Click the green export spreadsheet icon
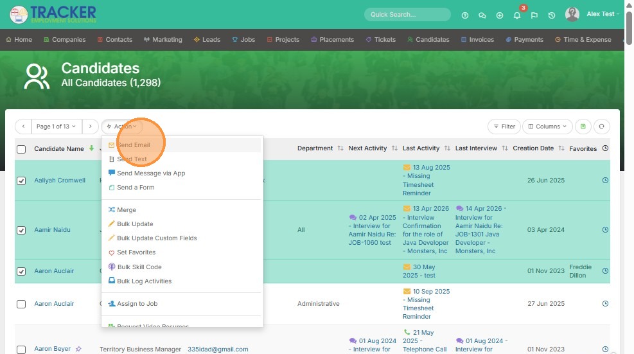The width and height of the screenshot is (634, 354). [583, 126]
